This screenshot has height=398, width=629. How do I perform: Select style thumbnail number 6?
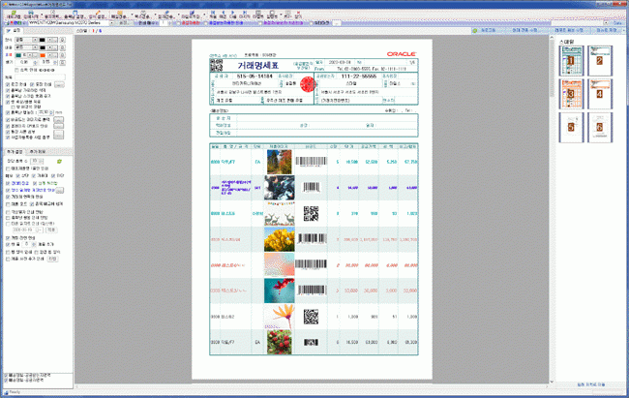(x=600, y=127)
